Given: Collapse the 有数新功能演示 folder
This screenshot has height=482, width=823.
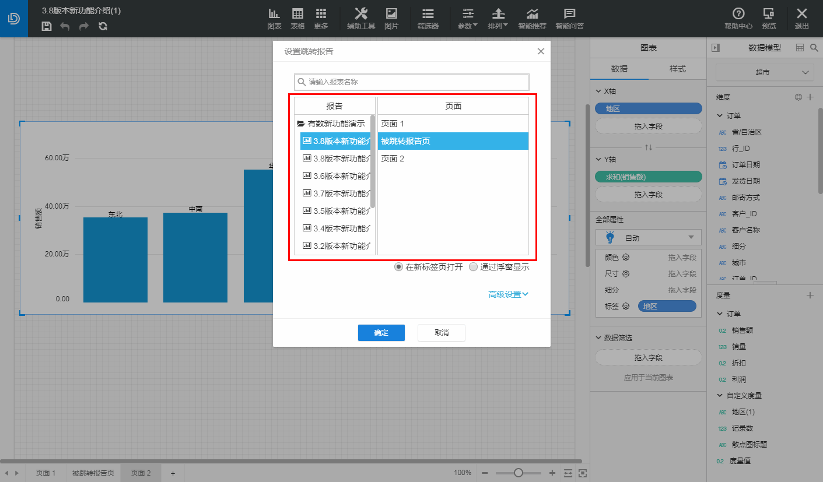Looking at the screenshot, I should [x=301, y=124].
